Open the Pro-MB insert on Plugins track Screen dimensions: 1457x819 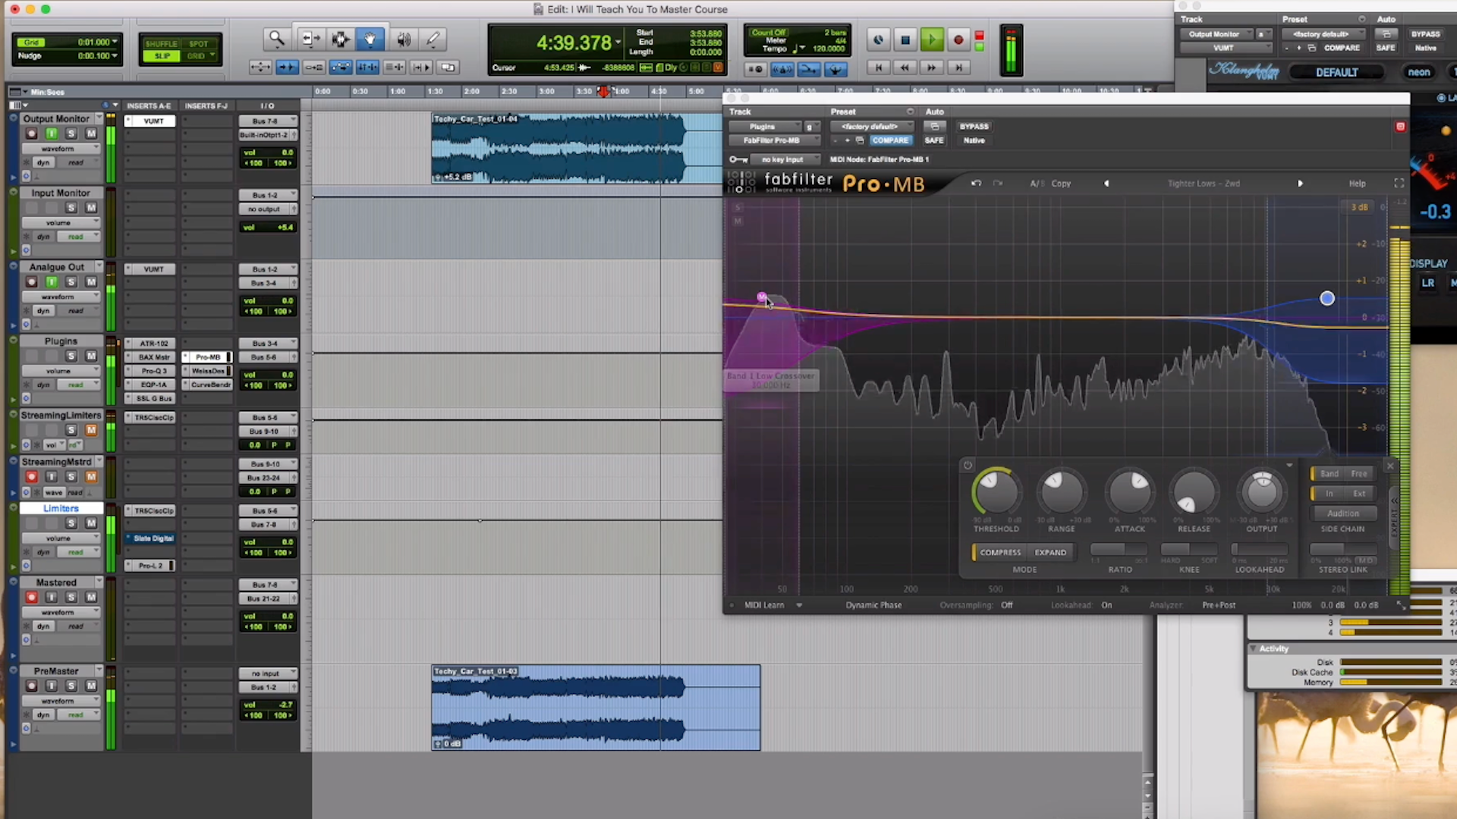click(x=208, y=357)
